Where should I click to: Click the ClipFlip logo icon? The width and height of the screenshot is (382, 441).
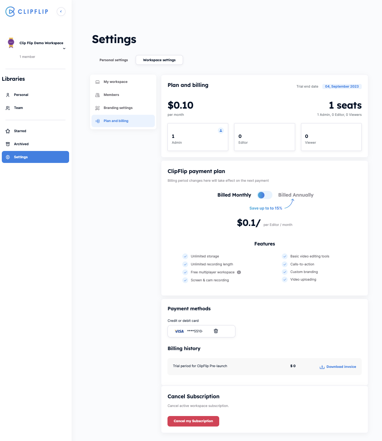(x=10, y=12)
